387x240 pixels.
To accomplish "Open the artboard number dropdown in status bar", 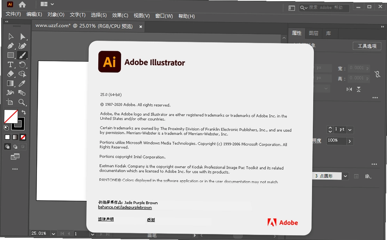I will [x=92, y=234].
